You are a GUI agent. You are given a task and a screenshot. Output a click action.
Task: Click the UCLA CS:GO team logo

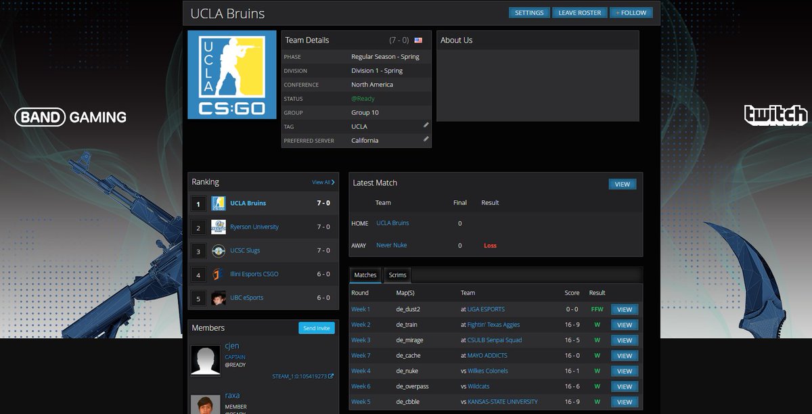pos(232,74)
